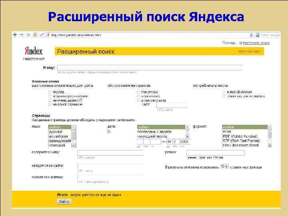Select 'HTML' in the format list
Screen dimensions: 288x216
tap(245, 132)
